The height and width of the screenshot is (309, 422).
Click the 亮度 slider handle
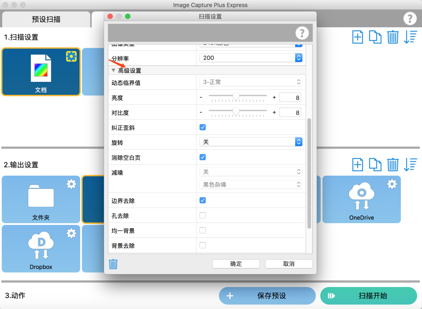236,97
